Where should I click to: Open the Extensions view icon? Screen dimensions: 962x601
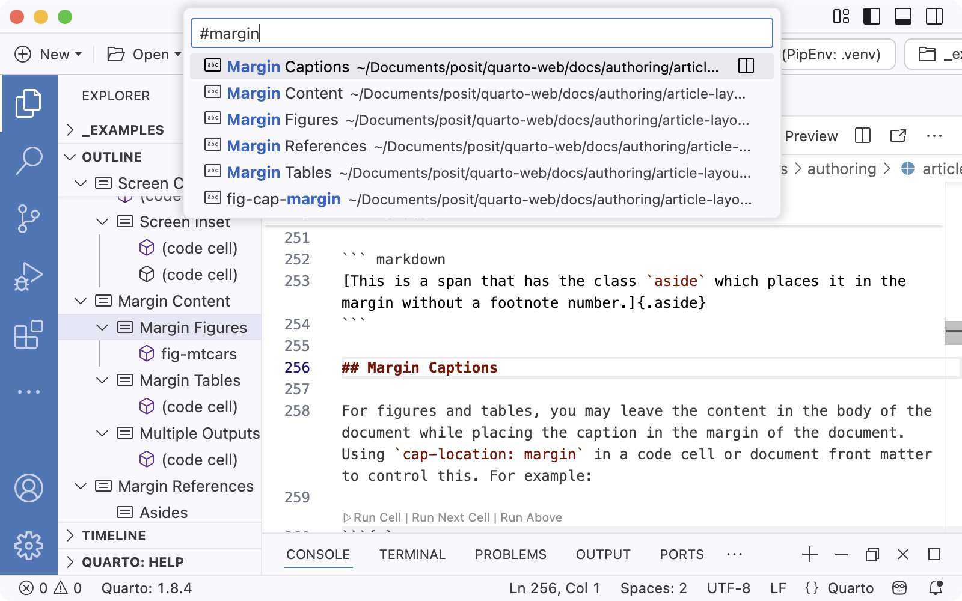point(29,335)
